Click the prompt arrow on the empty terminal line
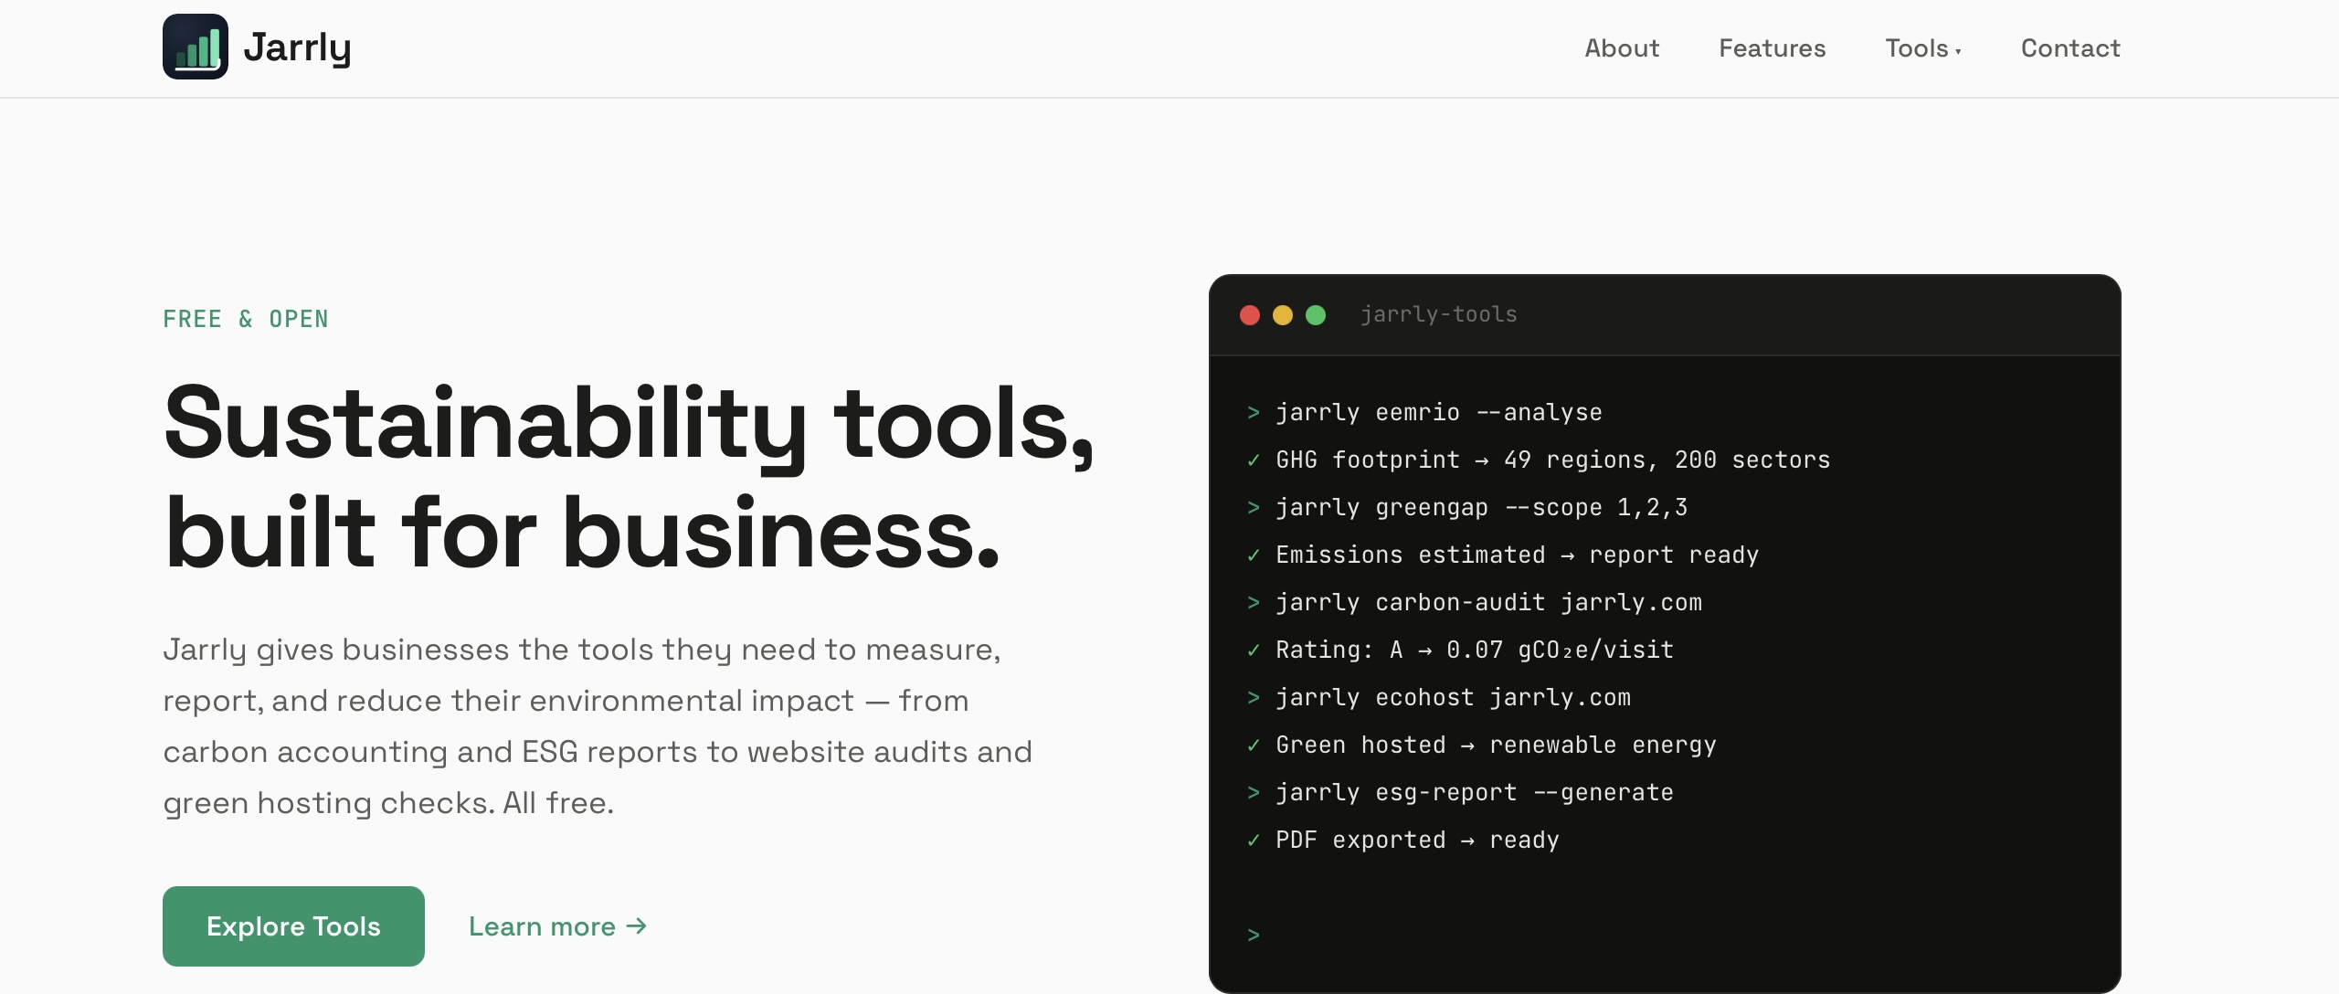Viewport: 2339px width, 994px height. coord(1252,935)
